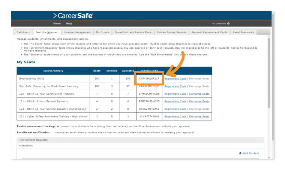Select teacher code DF3C29Q492A3
The width and height of the screenshot is (285, 170).
(x=149, y=109)
